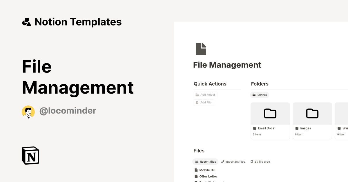Click the bookmark icon next to By file type

(251, 161)
